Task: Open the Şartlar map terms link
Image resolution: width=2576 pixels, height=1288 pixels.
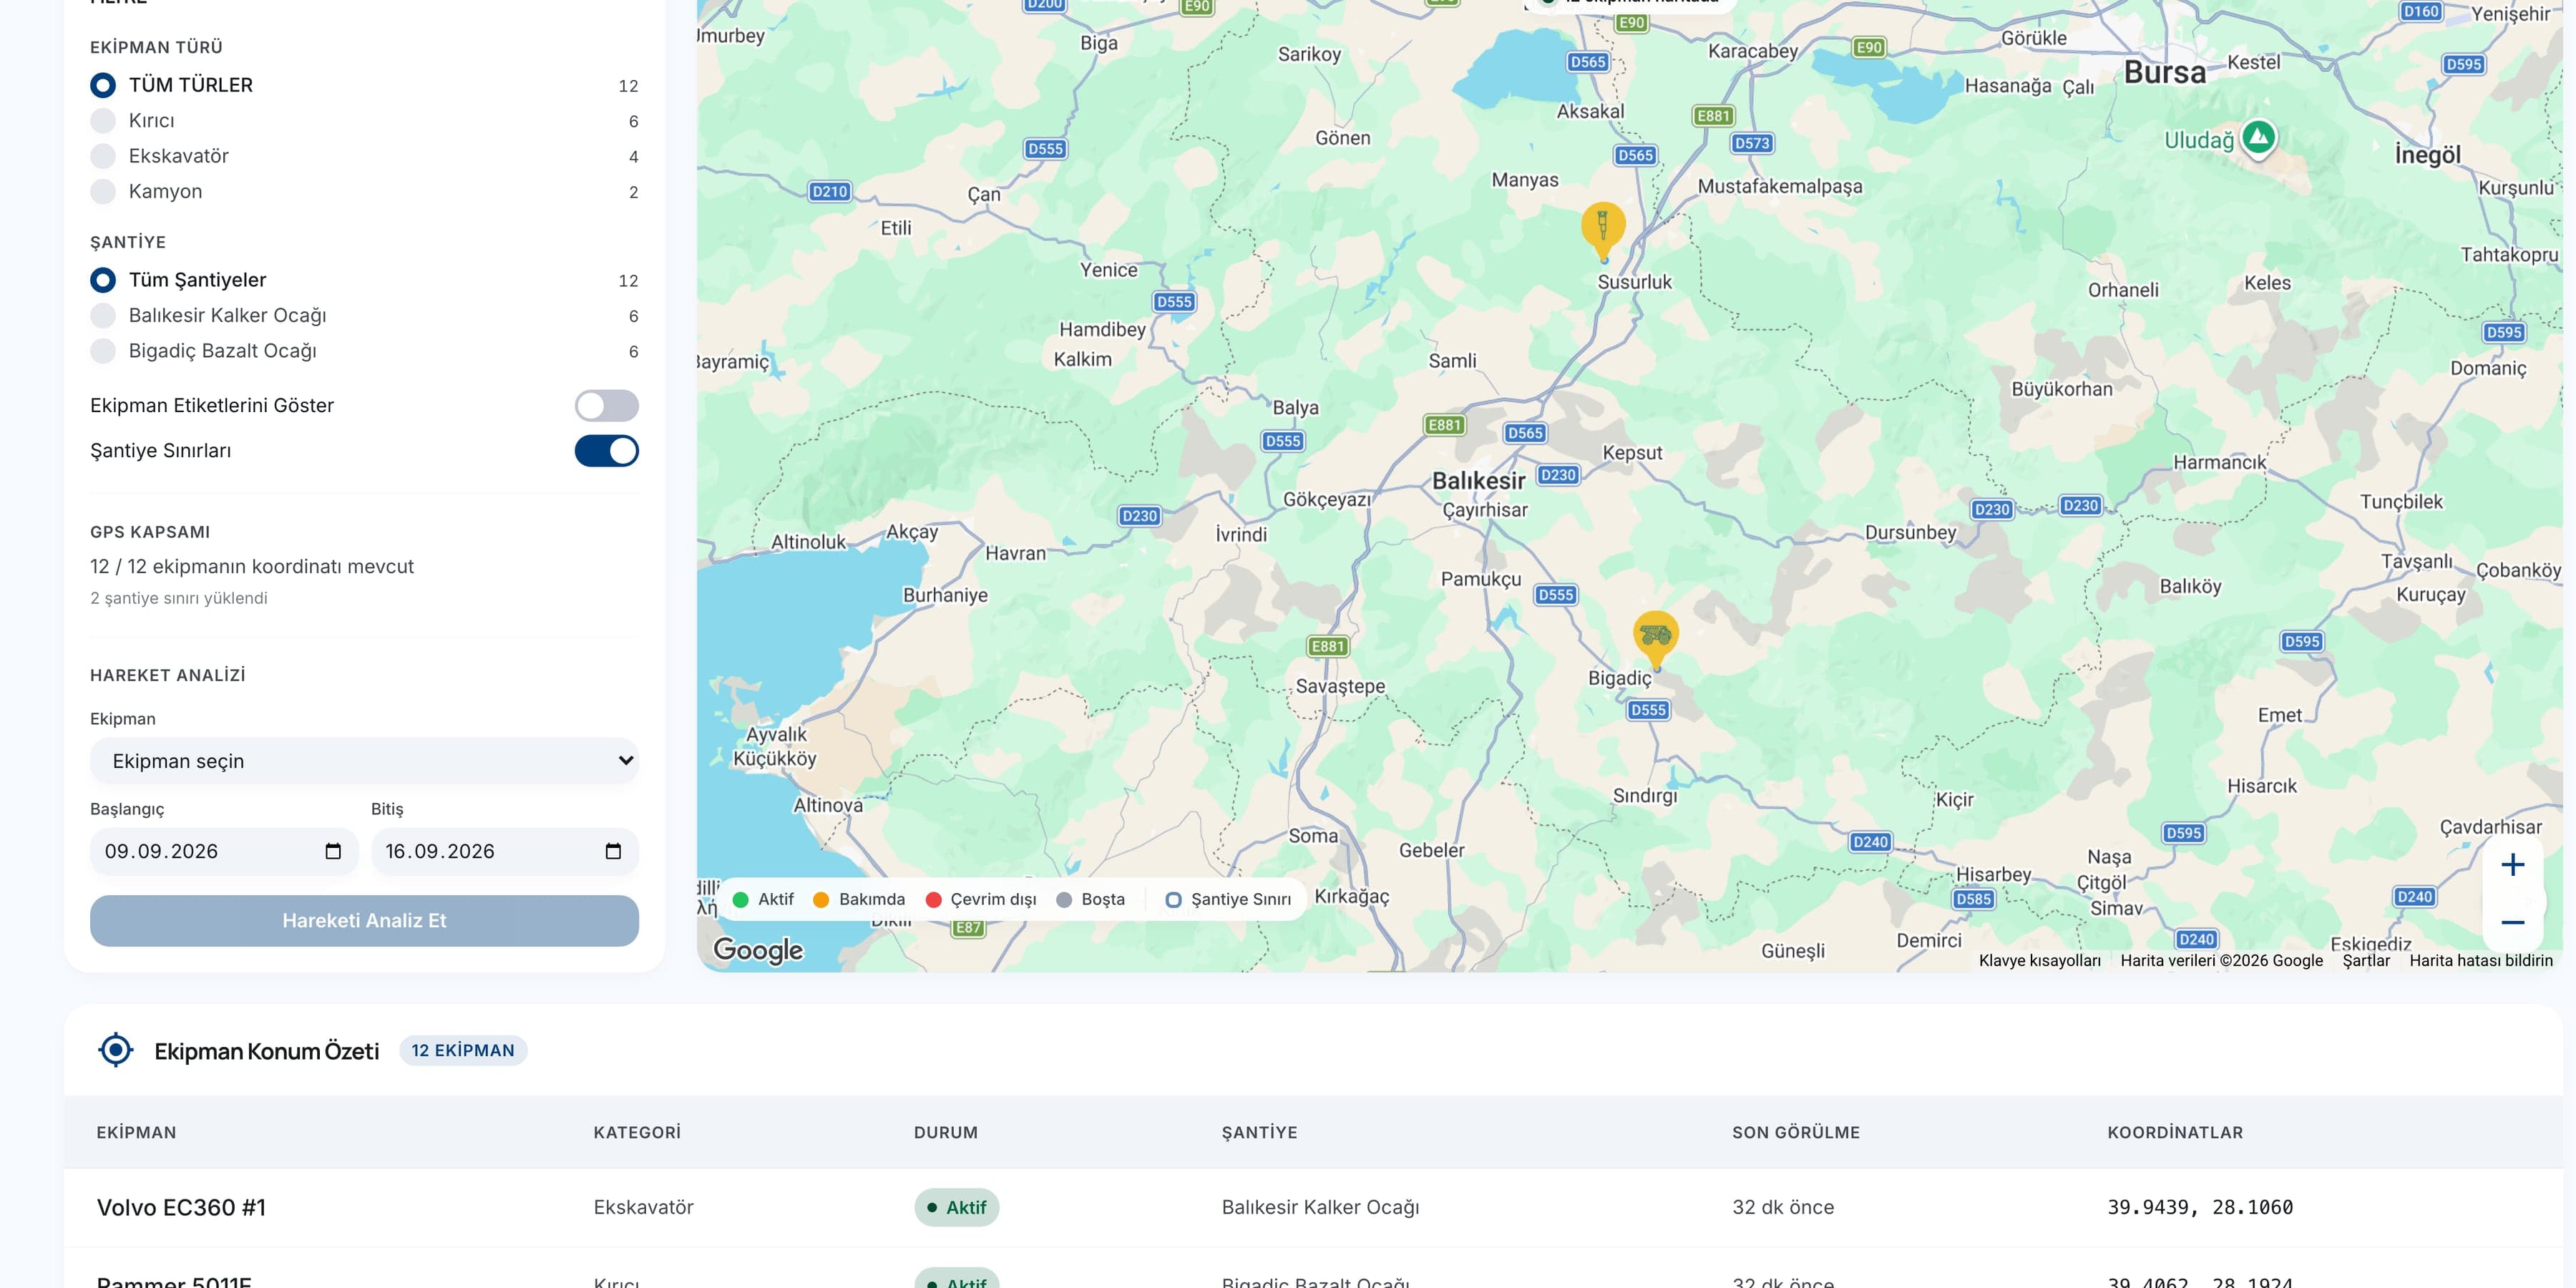Action: point(2366,960)
